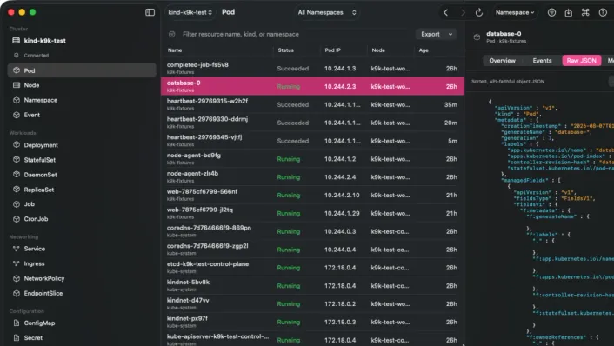Go forward with the right arrow
The image size is (614, 346).
pyautogui.click(x=463, y=12)
